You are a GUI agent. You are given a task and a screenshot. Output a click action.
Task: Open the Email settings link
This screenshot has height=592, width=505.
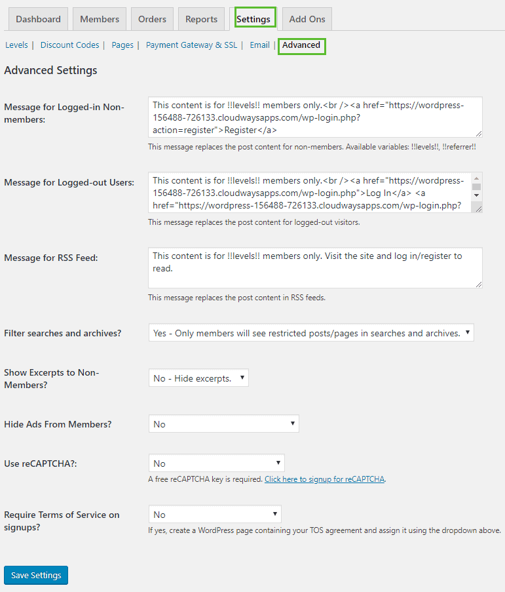tap(260, 45)
